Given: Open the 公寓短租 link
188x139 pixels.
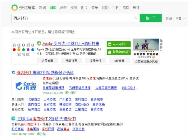Looking at the screenshot, I should coord(78,129).
